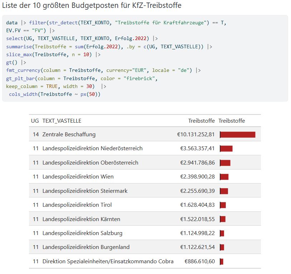Click the TEXT_VASTELLE column header

pyautogui.click(x=62, y=121)
